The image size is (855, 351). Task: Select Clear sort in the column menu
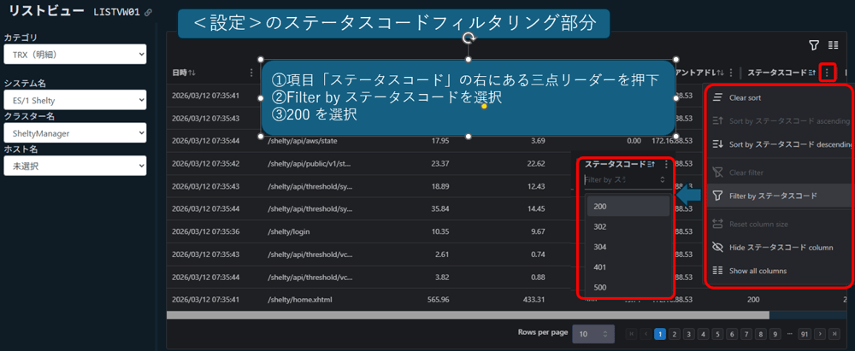point(746,98)
